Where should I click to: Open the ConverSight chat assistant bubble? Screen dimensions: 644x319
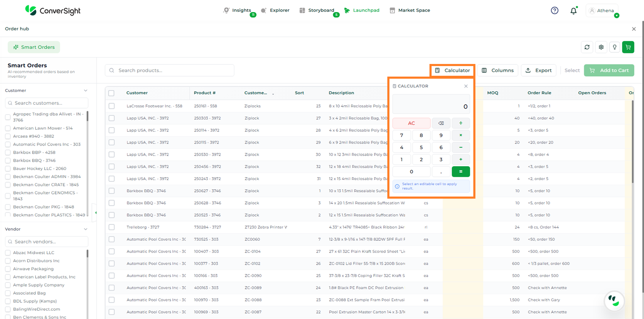pyautogui.click(x=614, y=300)
